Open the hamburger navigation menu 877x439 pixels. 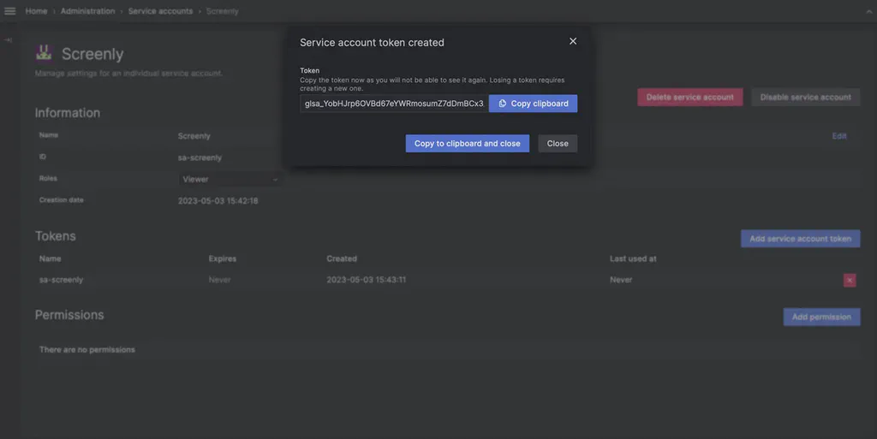point(10,11)
